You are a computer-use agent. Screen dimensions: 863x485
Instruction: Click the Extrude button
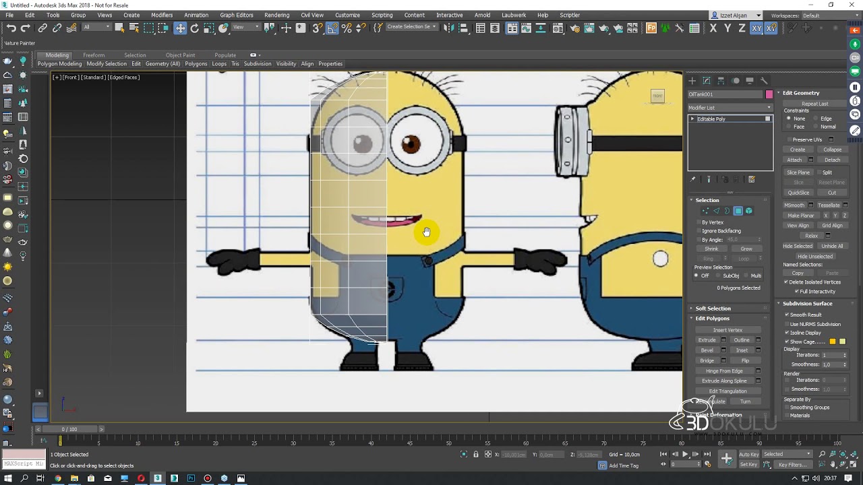pyautogui.click(x=707, y=340)
